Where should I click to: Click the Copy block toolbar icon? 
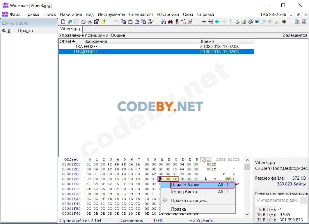pyautogui.click(x=123, y=22)
